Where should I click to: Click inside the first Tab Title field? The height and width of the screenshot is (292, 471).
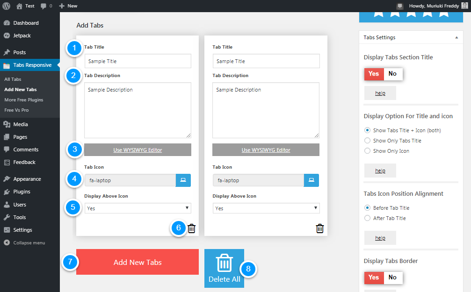(x=138, y=61)
